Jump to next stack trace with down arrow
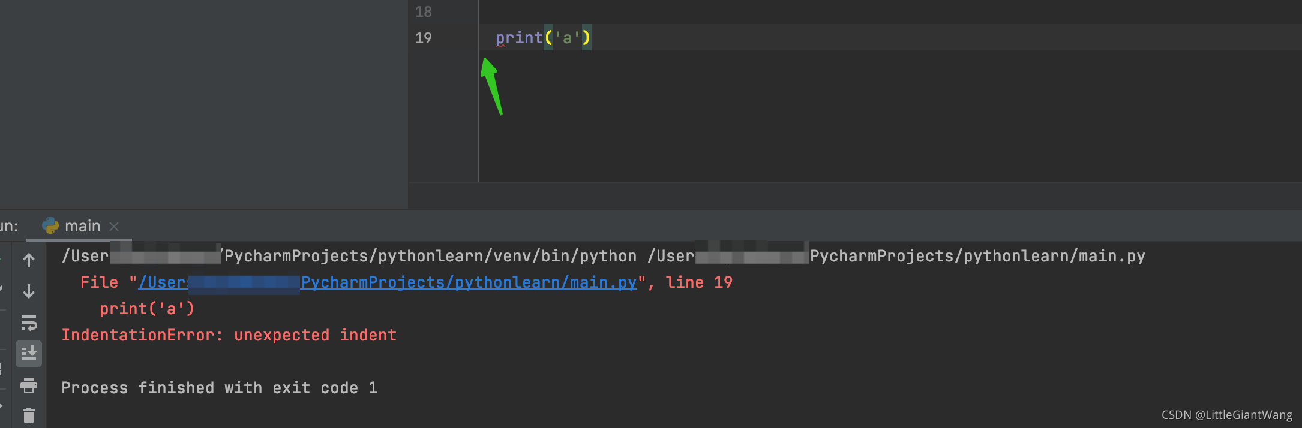Viewport: 1302px width, 428px height. pyautogui.click(x=28, y=293)
